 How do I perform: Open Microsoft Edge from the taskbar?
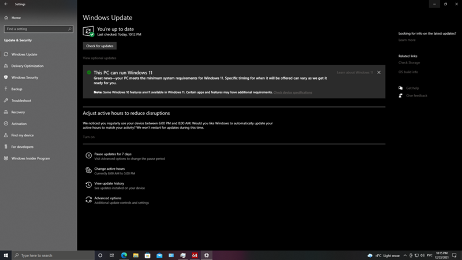pos(124,255)
